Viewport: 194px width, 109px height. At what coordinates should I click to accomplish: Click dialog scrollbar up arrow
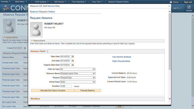(170, 12)
